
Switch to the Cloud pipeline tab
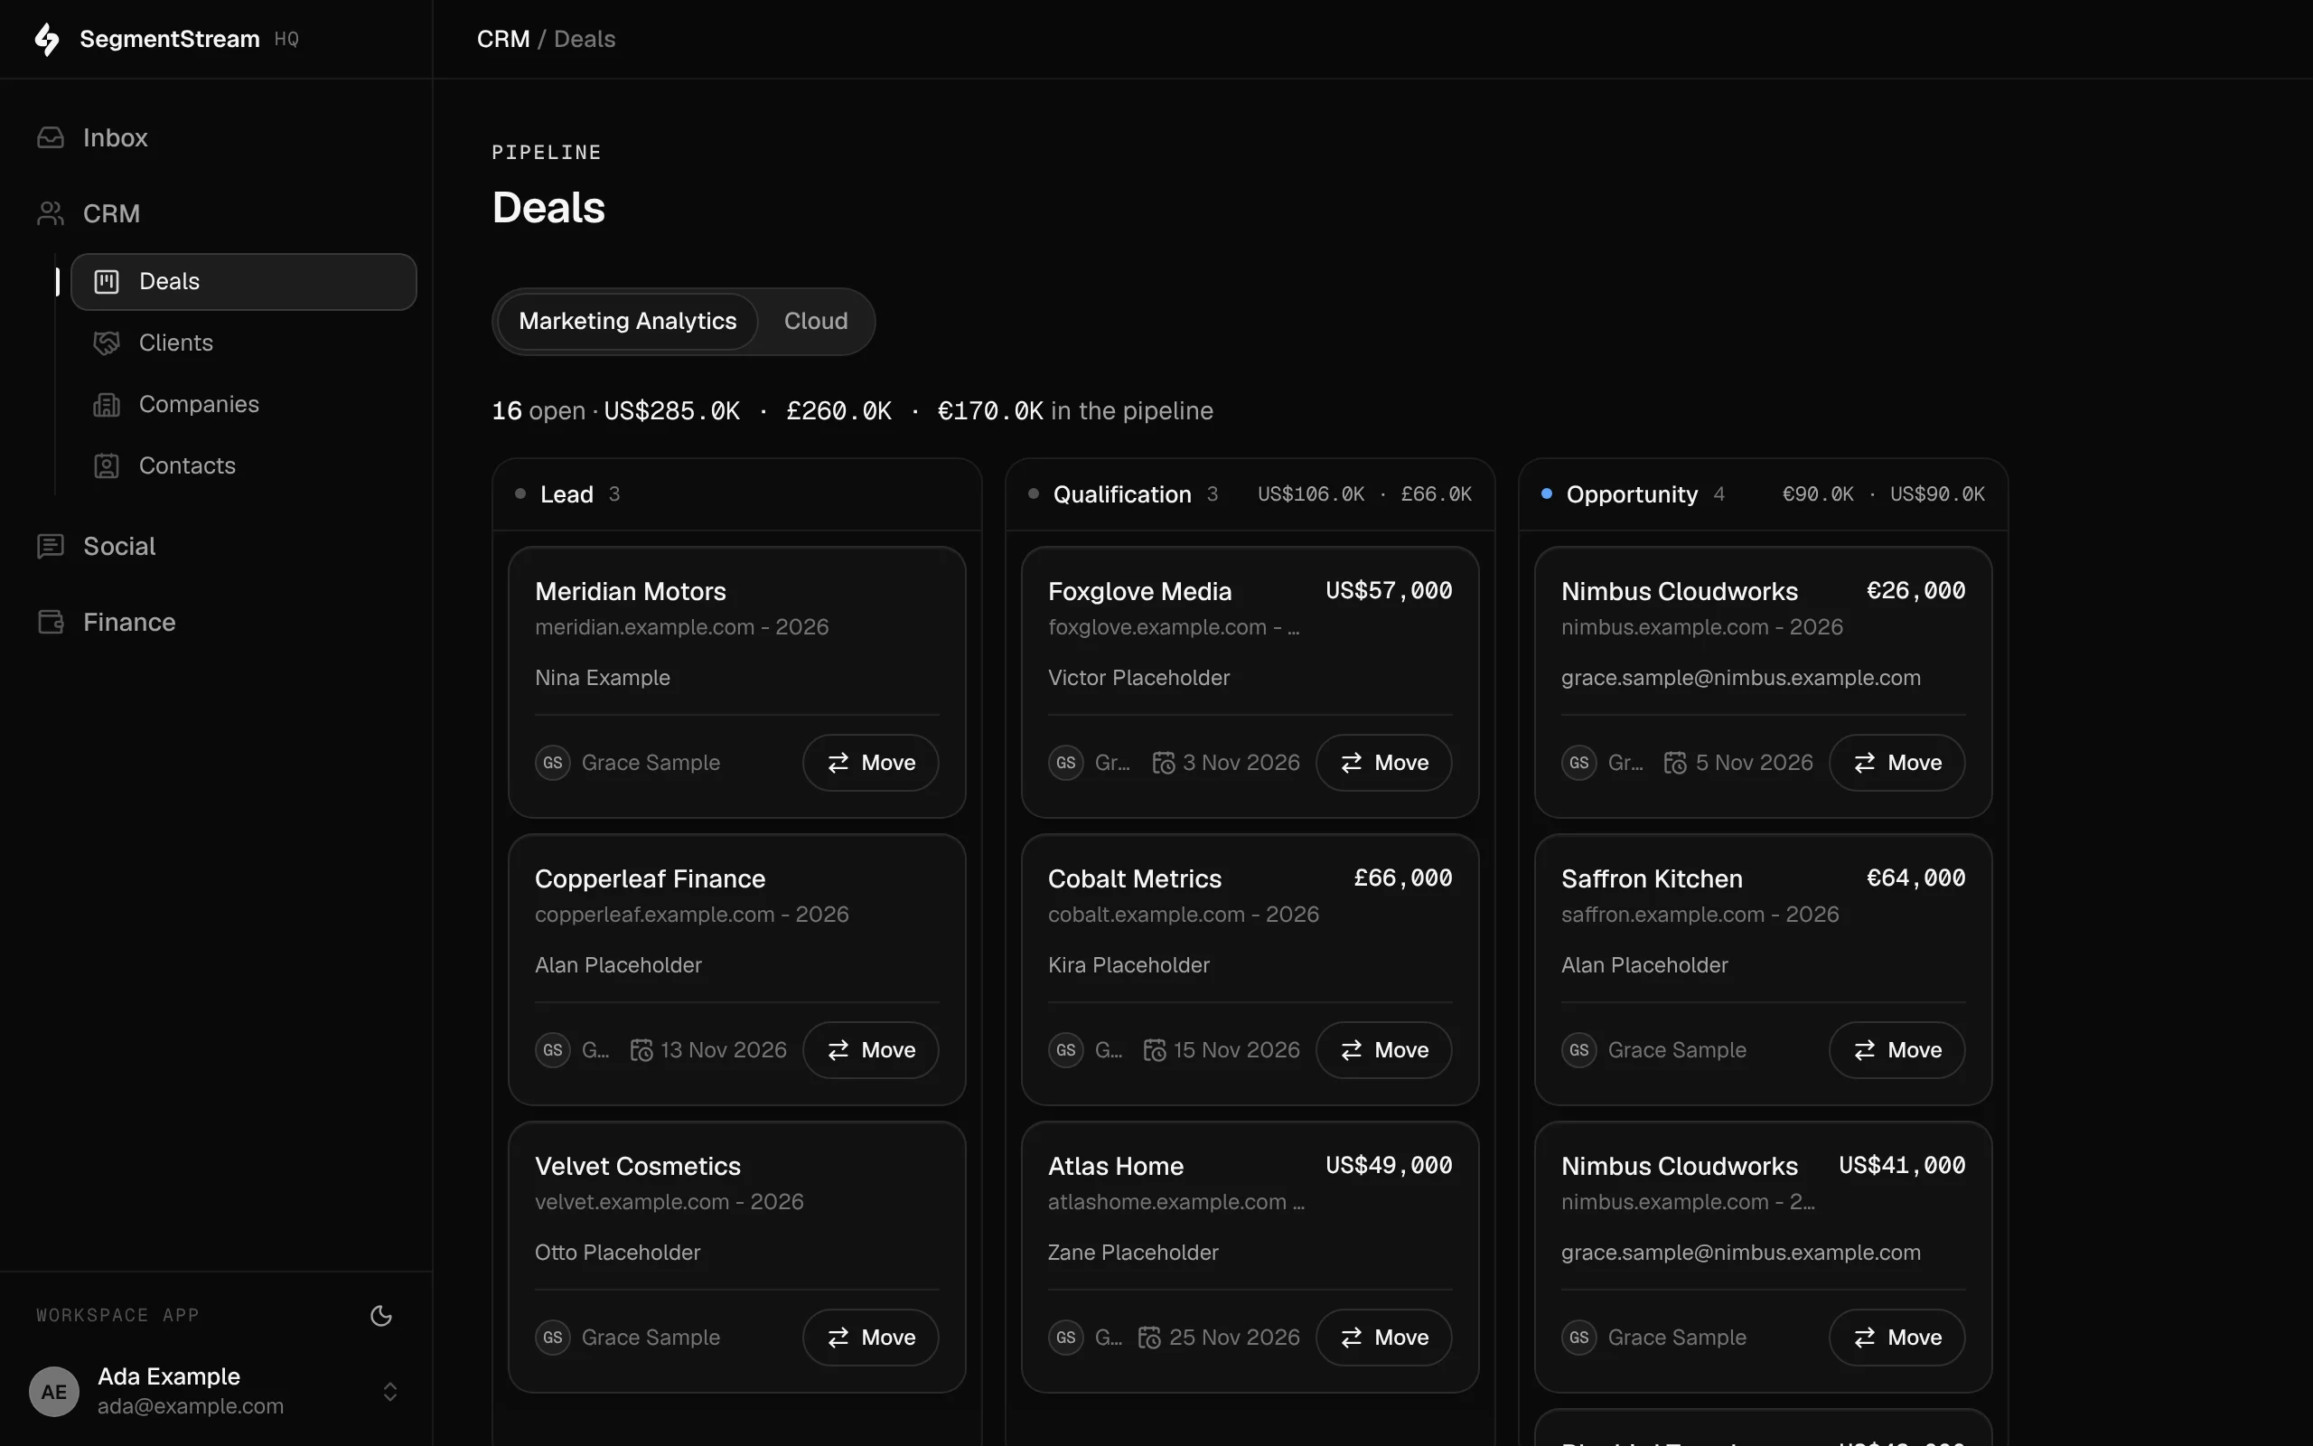[815, 322]
